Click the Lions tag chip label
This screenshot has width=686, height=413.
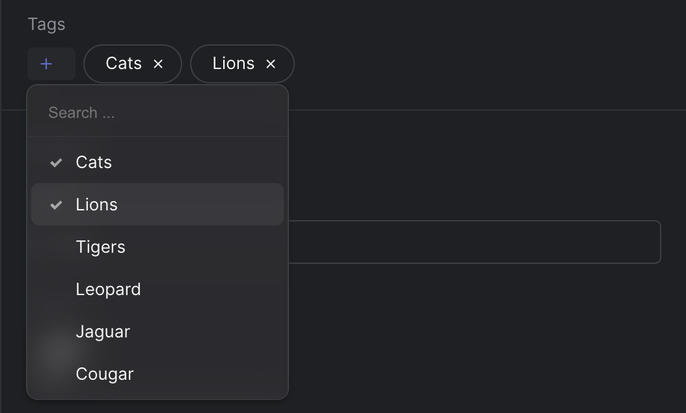coord(233,63)
